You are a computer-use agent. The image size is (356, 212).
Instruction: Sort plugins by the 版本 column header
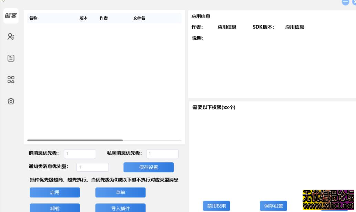click(83, 18)
